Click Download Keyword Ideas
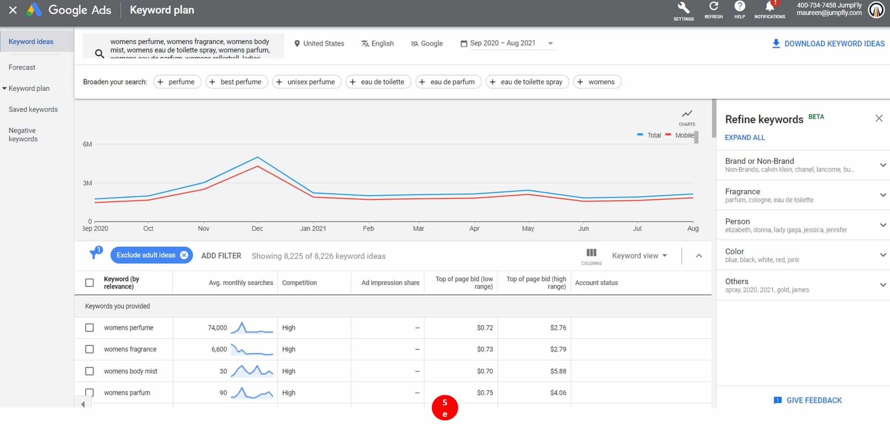Screen dimensions: 890x425 click(828, 43)
